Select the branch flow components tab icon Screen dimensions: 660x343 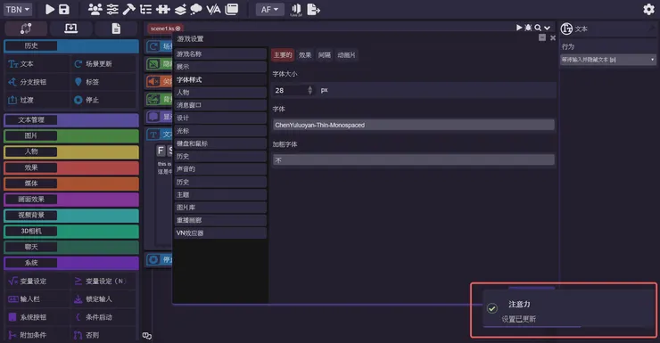26,29
